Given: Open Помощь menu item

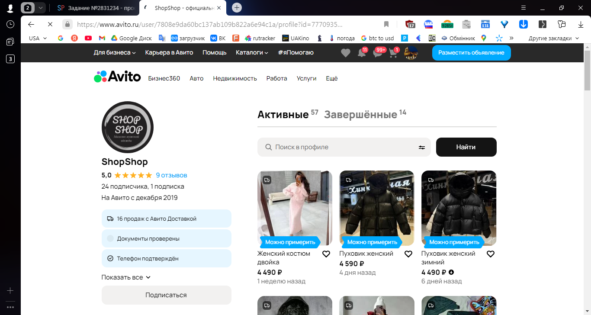Looking at the screenshot, I should 215,52.
